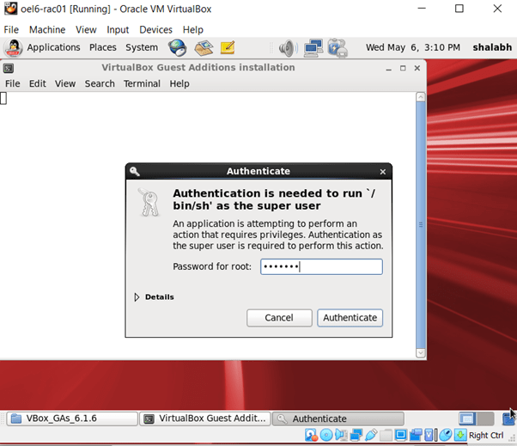Open the Places menu in the GNOME panel

click(x=103, y=47)
